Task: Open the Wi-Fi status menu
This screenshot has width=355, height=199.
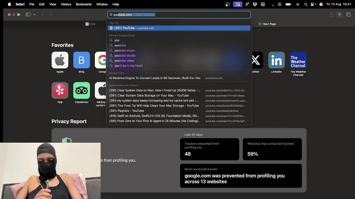Action: tap(298, 4)
